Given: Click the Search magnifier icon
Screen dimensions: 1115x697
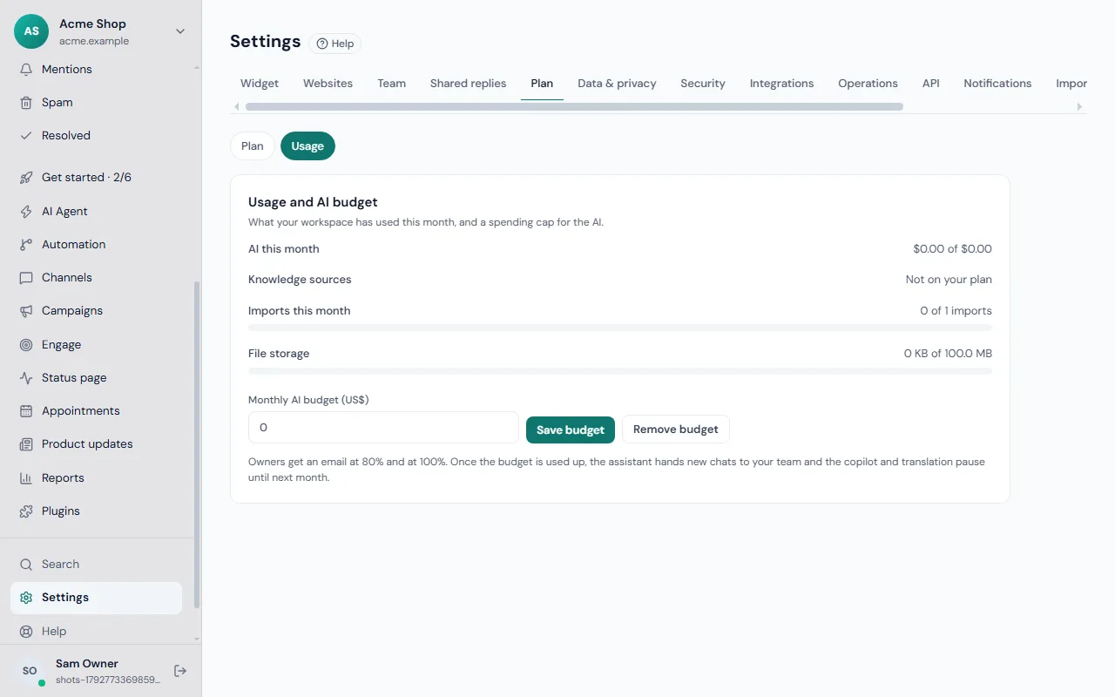Looking at the screenshot, I should coord(26,565).
